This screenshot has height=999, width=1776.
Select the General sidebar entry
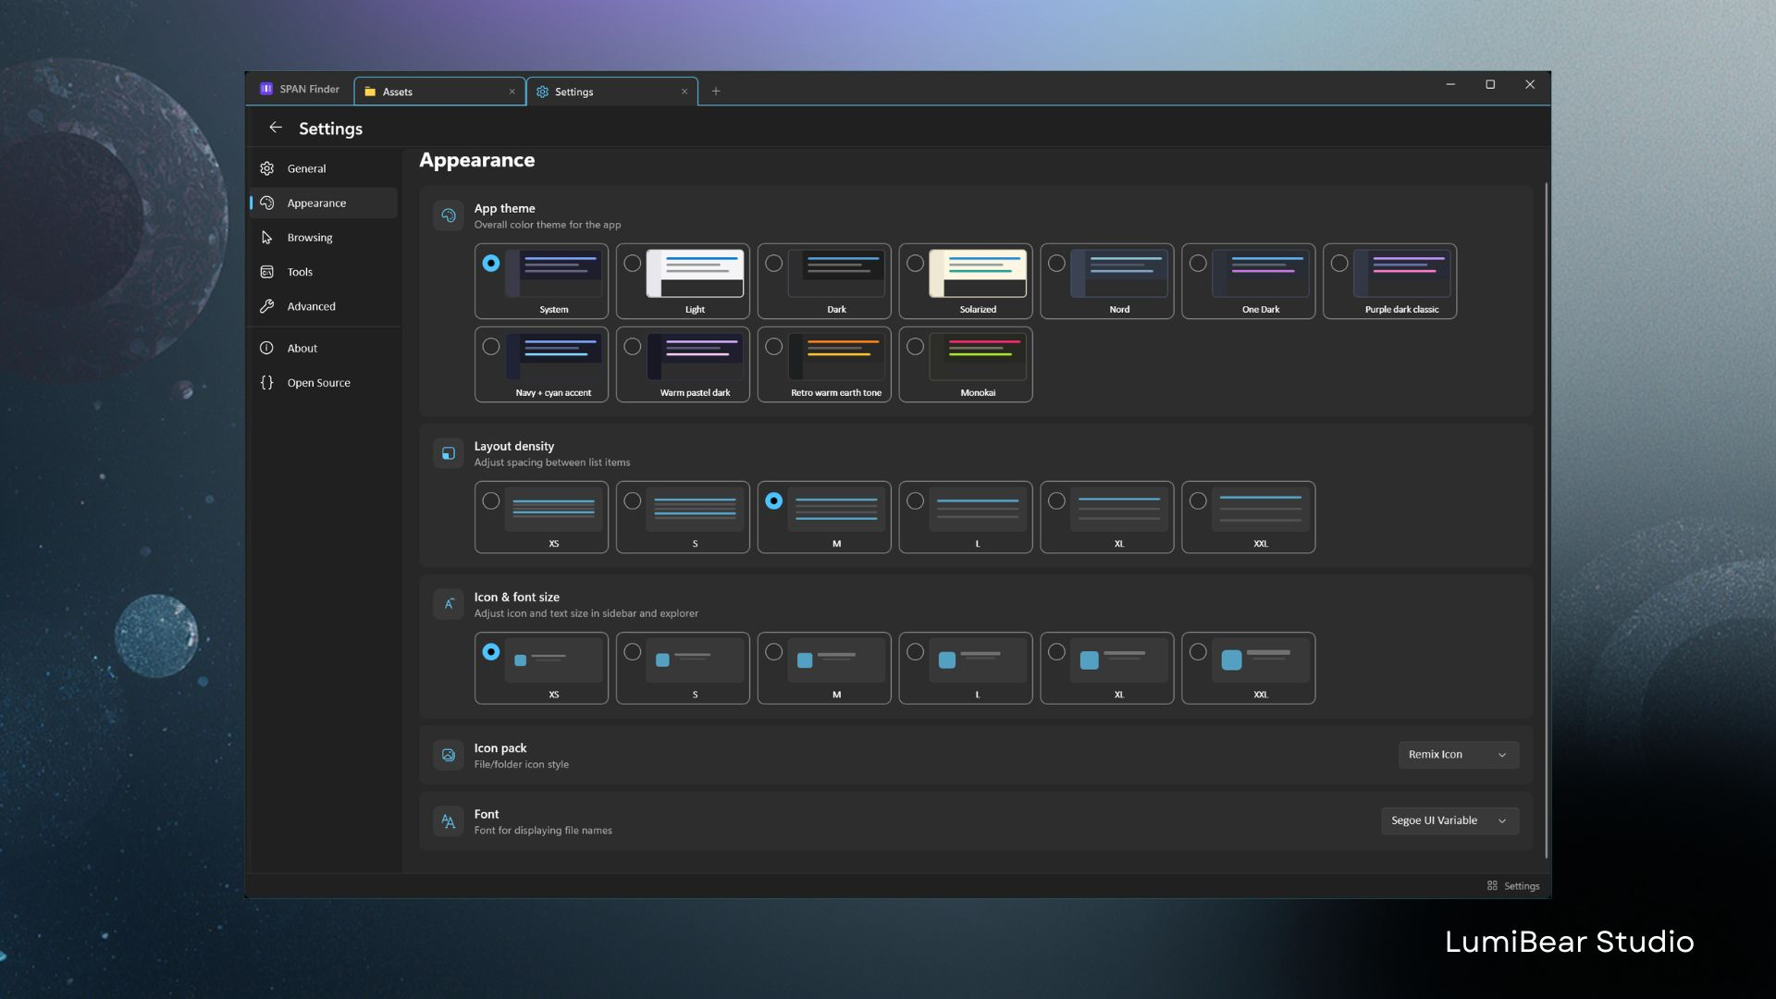pyautogui.click(x=305, y=168)
